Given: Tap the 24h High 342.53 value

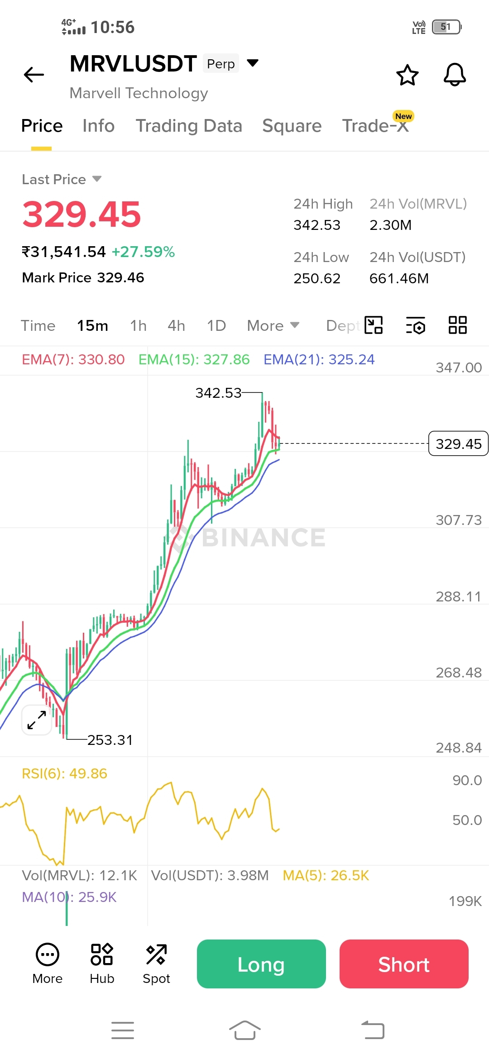Looking at the screenshot, I should pyautogui.click(x=317, y=225).
